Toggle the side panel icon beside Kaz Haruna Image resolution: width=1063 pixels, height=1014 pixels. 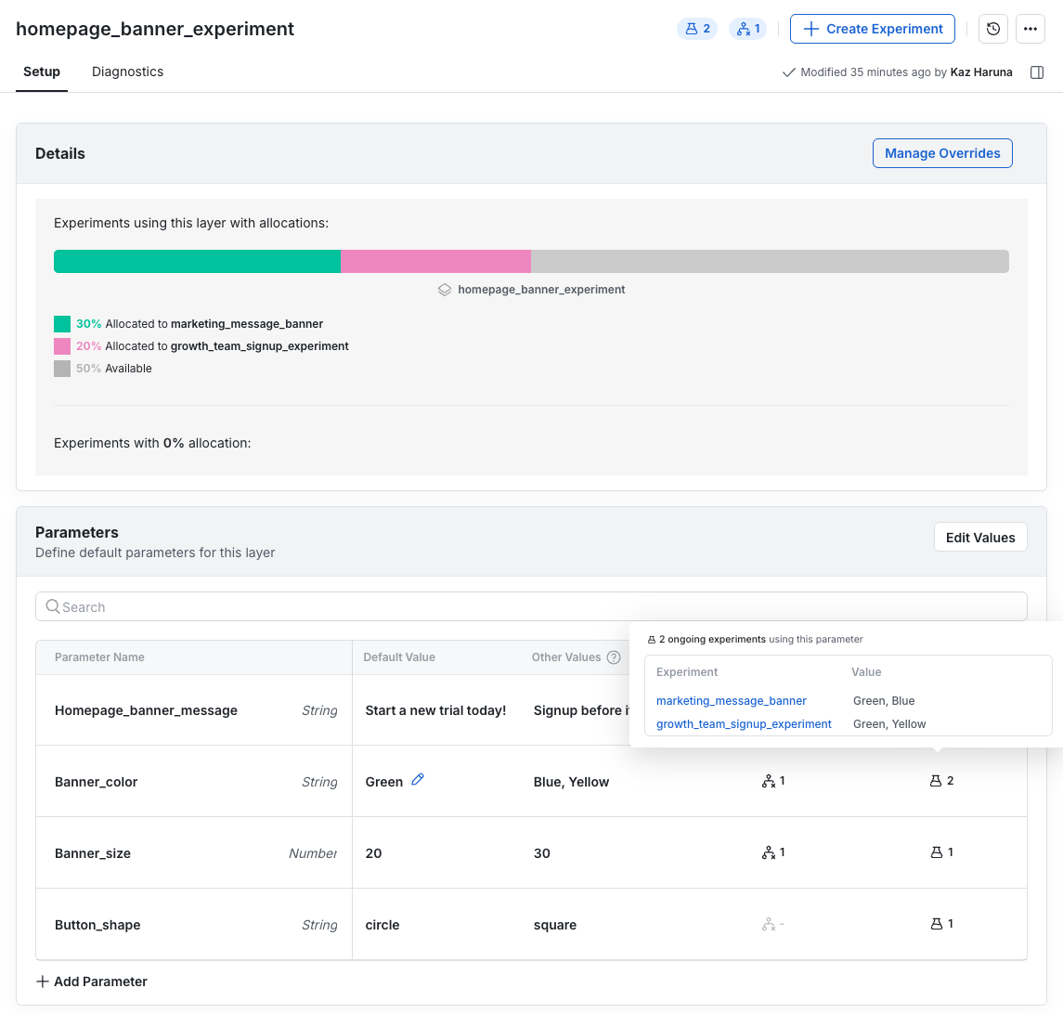click(x=1037, y=72)
